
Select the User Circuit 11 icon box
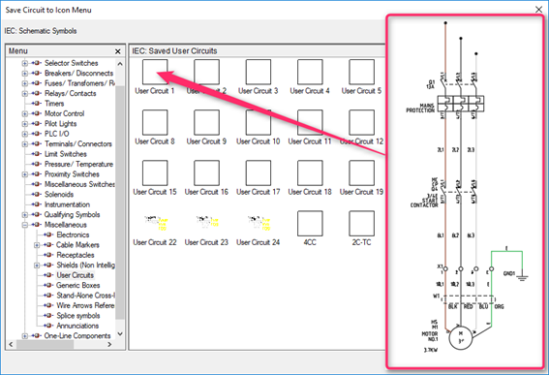[310, 122]
